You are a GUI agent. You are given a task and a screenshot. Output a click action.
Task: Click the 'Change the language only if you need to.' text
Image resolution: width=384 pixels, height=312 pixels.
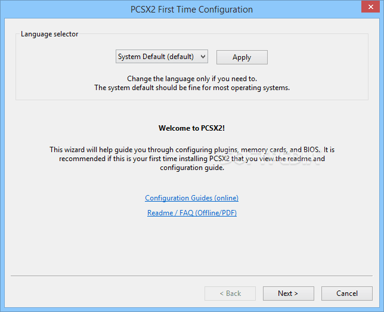tap(192, 79)
